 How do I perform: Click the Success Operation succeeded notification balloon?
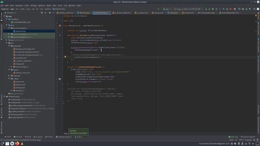coord(78,132)
